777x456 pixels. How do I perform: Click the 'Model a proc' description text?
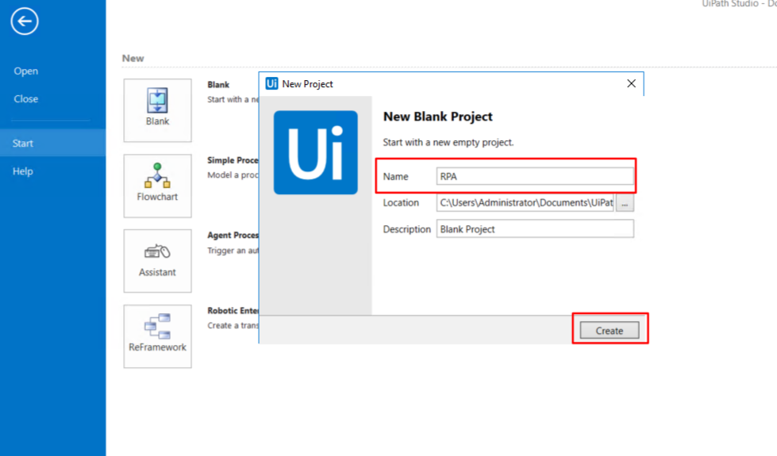(233, 175)
